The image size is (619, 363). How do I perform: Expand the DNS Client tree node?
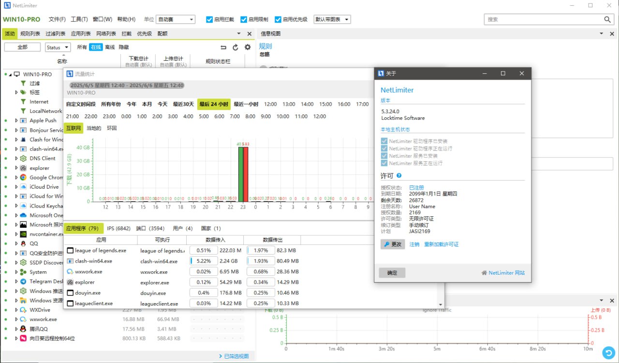tap(16, 158)
